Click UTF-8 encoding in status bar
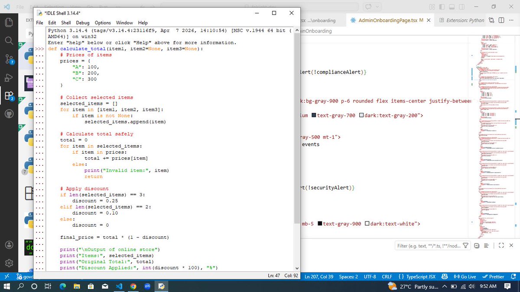The image size is (520, 292). tap(370, 276)
